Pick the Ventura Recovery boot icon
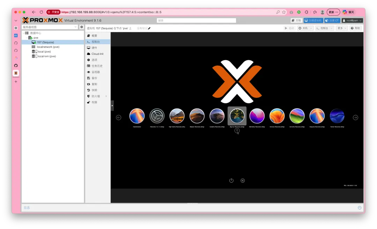 coord(277,116)
